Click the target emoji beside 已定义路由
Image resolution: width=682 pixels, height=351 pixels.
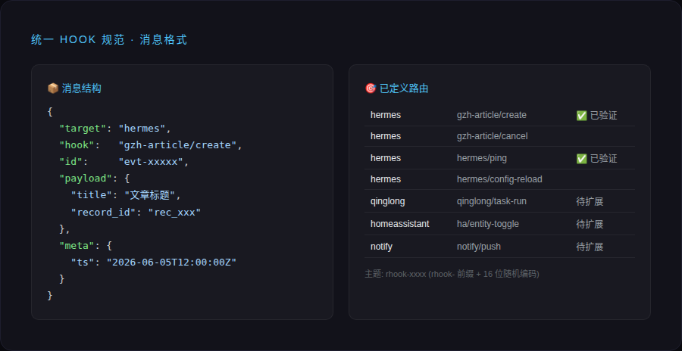coord(370,89)
